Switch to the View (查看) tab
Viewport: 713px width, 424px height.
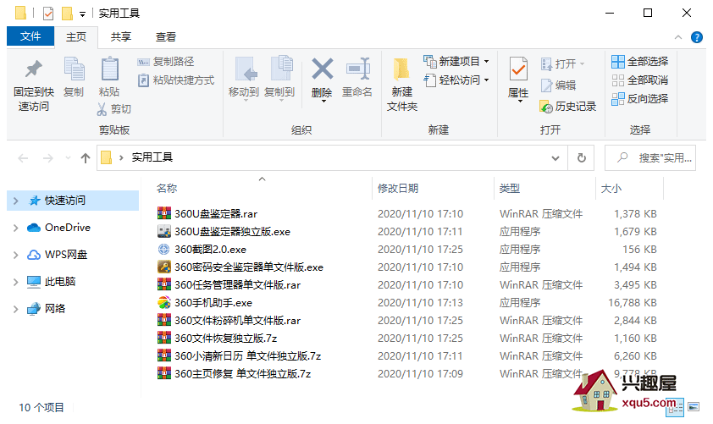(x=165, y=36)
